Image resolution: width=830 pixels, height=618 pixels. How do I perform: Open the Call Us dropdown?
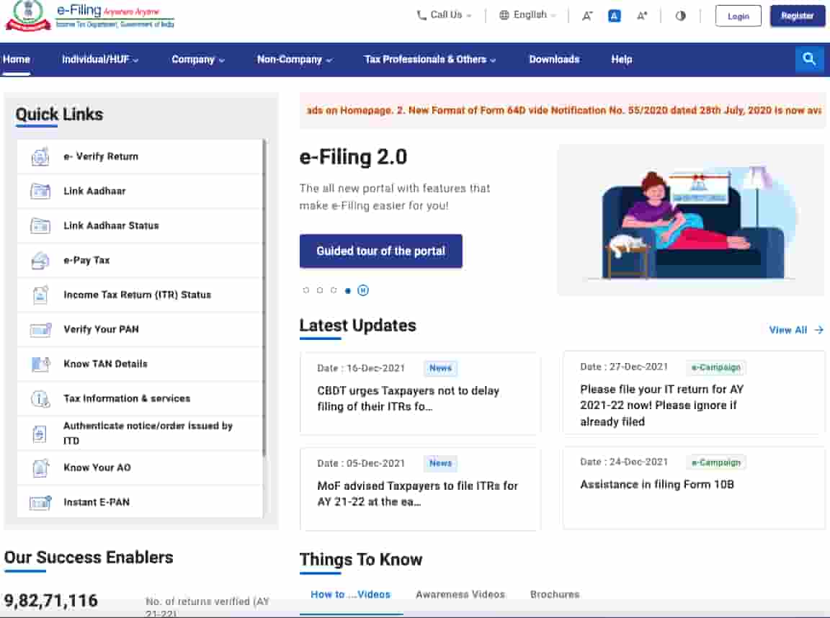coord(445,15)
